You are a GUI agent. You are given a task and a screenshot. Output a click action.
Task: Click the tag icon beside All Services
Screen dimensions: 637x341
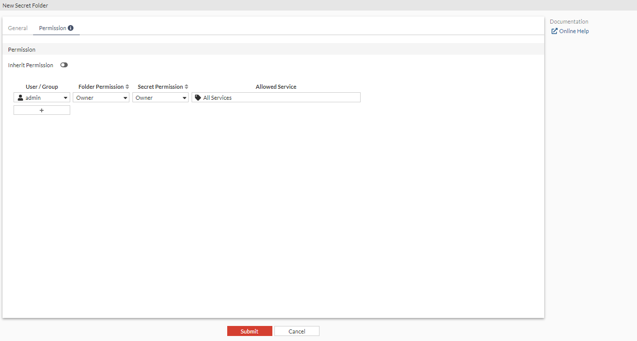[198, 98]
